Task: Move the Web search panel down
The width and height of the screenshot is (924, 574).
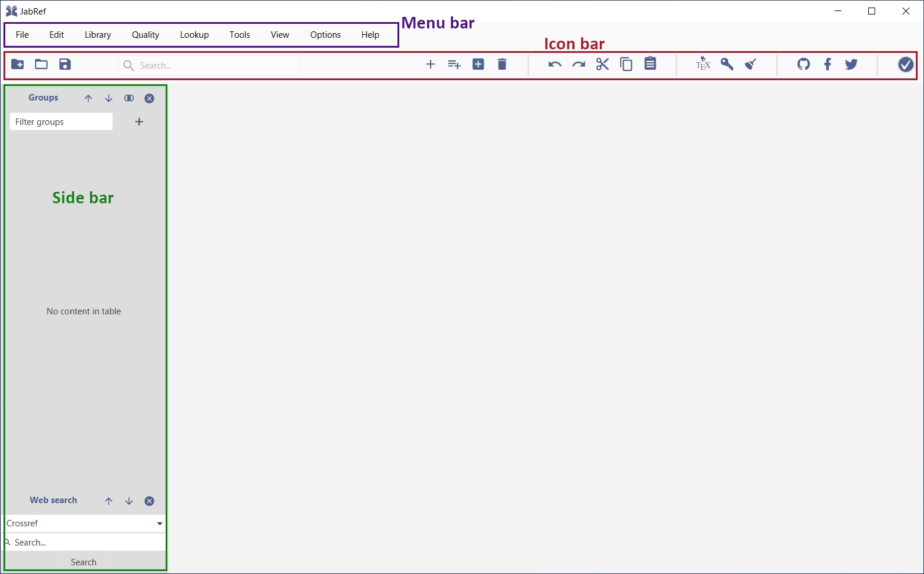Action: pos(129,501)
